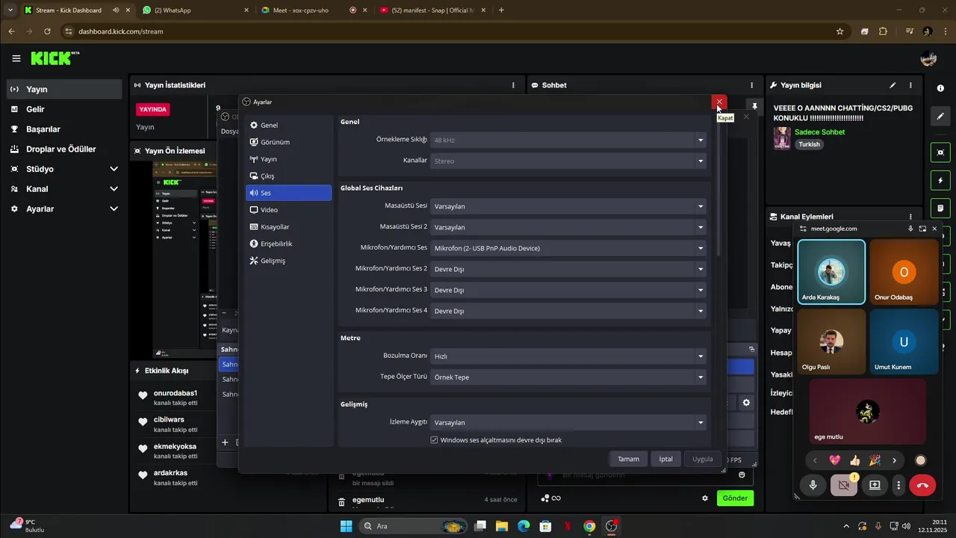Switch to YouTube manifest Snap tab
Viewport: 956px width, 538px height.
point(432,10)
